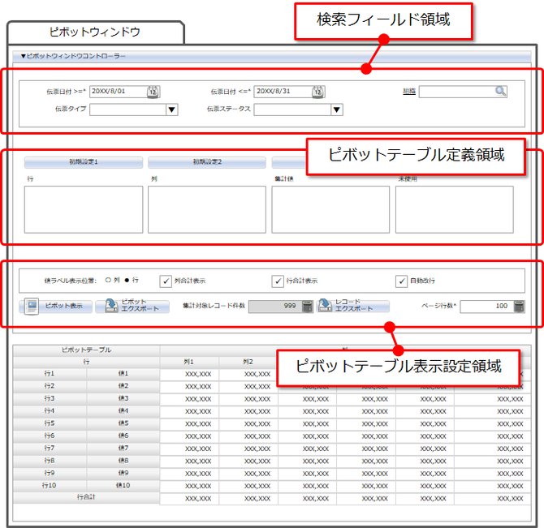Viewport: 544px width, 528px height.
Task: Open calculator for 集計対象レコード件数
Action: click(308, 307)
